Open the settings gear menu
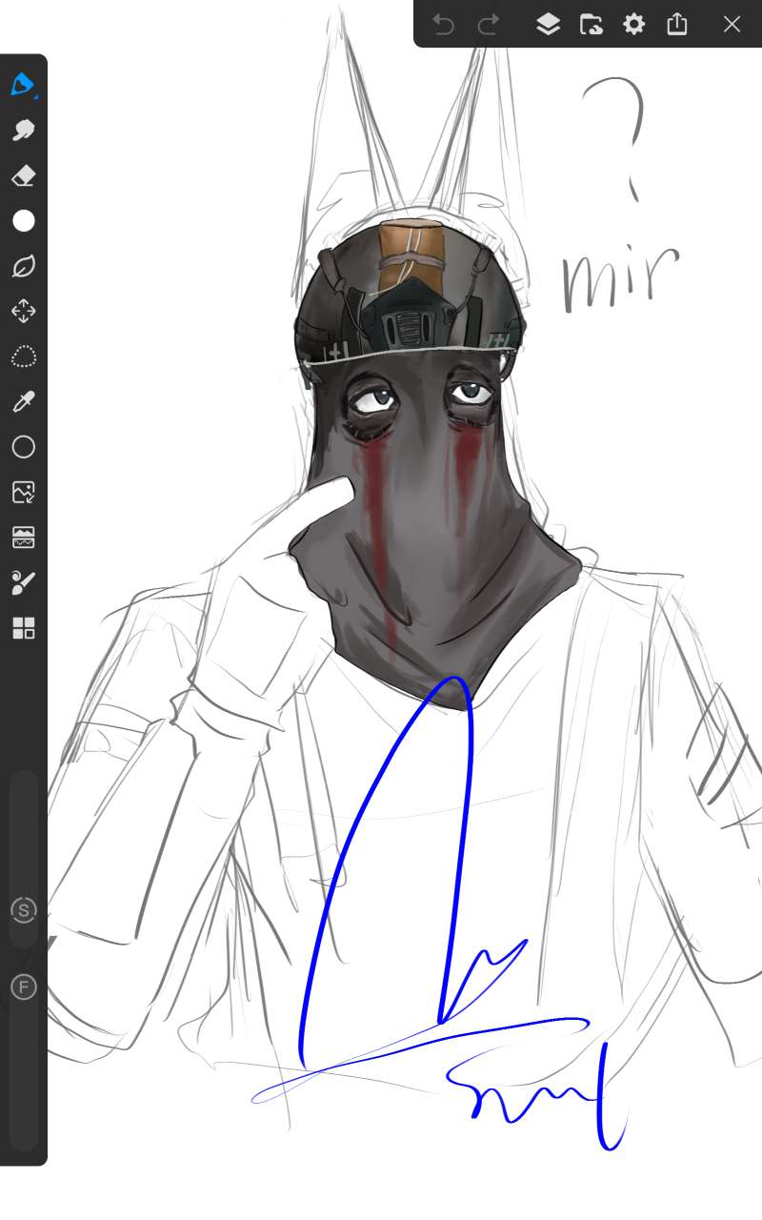This screenshot has height=1220, width=762. pyautogui.click(x=633, y=25)
